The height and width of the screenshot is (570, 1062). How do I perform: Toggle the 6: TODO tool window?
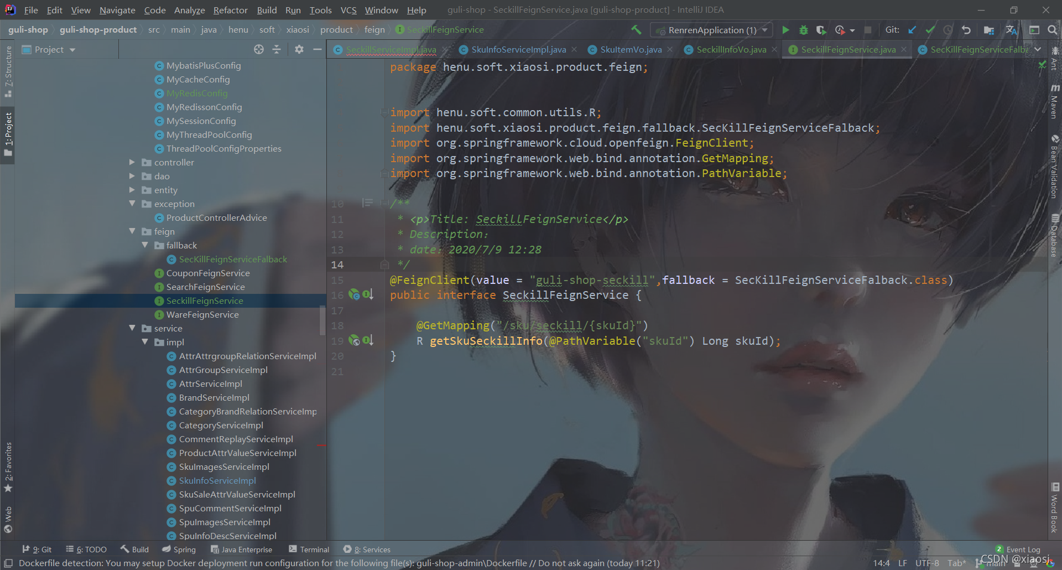click(x=86, y=550)
